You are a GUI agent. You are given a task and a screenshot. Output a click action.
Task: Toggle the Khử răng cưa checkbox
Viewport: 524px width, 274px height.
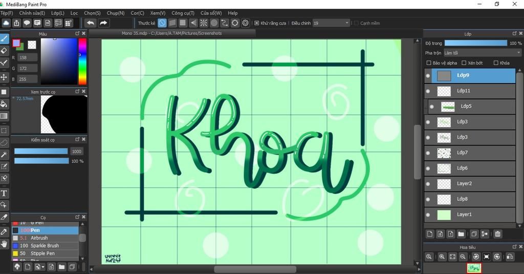coord(257,23)
